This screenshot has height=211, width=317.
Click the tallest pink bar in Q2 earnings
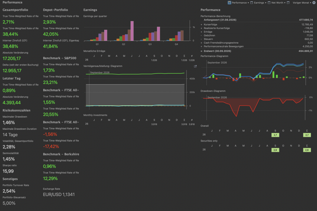pos(132,31)
